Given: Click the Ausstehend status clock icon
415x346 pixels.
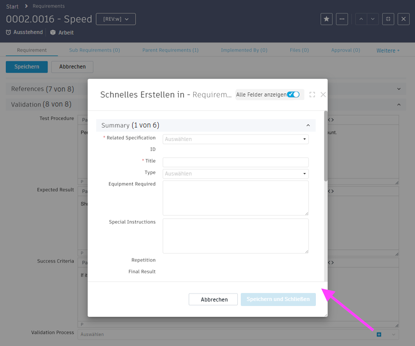Looking at the screenshot, I should coord(9,32).
